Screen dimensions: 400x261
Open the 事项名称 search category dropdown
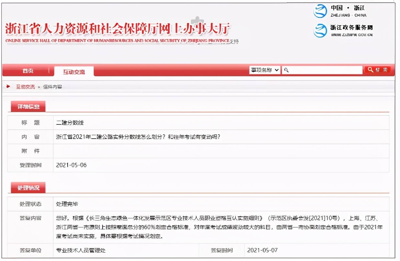pyautogui.click(x=264, y=69)
